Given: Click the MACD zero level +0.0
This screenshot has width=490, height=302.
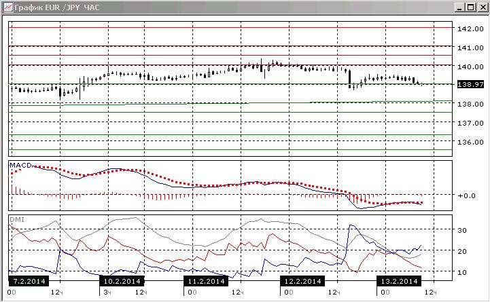Looking at the screenshot, I should pos(467,196).
